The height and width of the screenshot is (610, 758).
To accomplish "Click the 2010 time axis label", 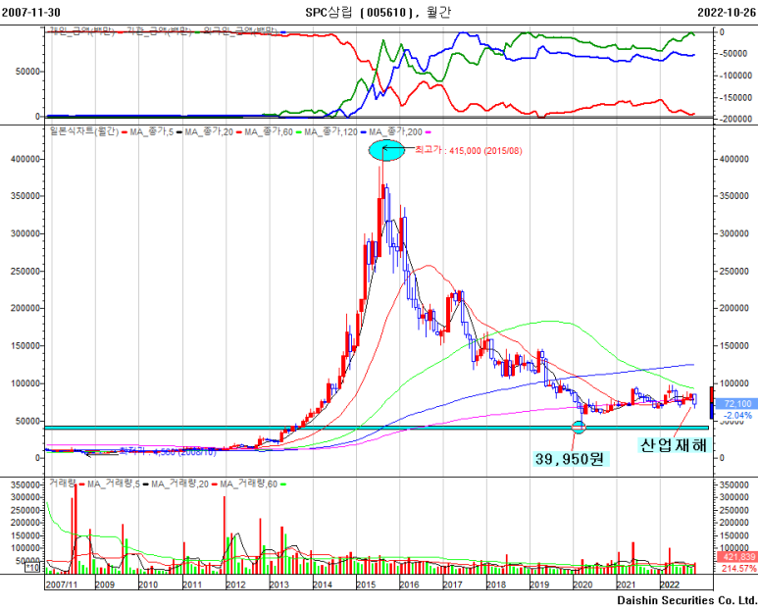I will pos(148,585).
